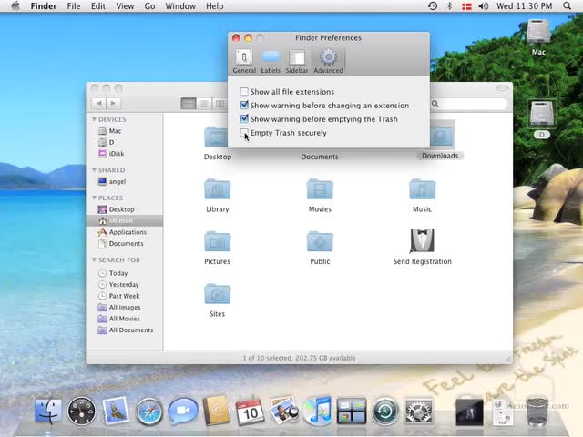Open iDisk in sidebar
The width and height of the screenshot is (583, 437).
[125, 154]
